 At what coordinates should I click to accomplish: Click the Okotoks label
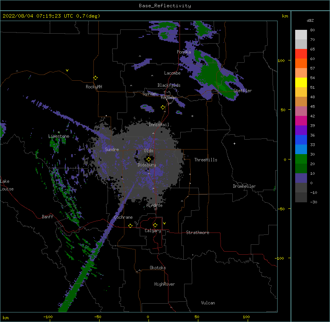(x=158, y=268)
